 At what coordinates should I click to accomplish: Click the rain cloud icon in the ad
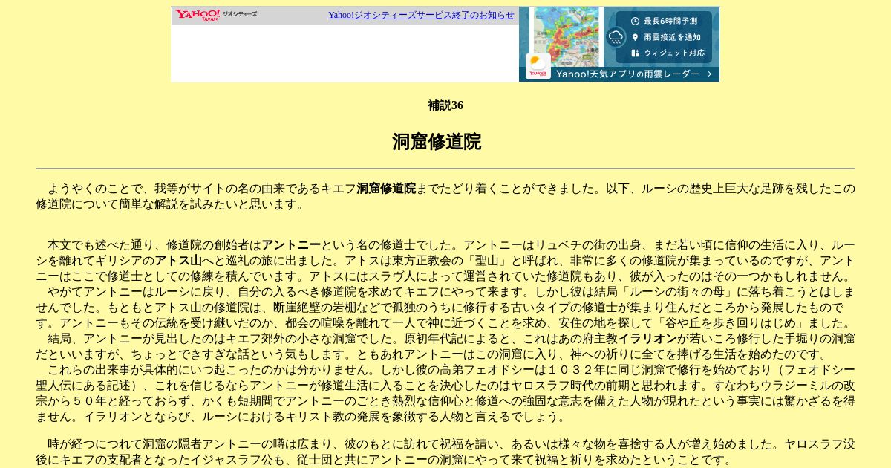click(616, 37)
